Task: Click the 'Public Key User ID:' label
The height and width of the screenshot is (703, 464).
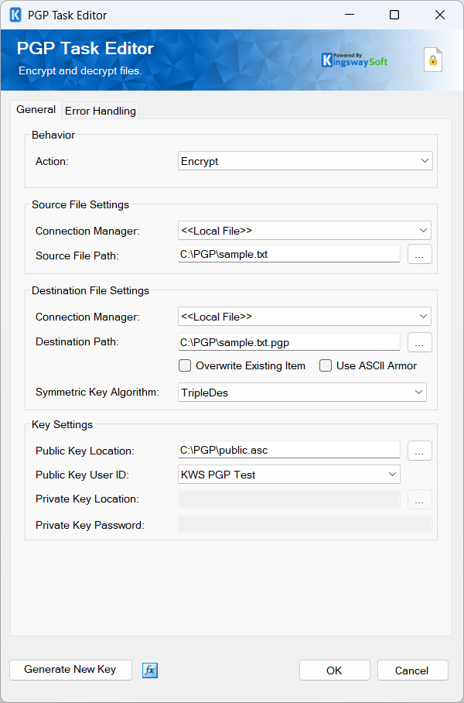Action: click(x=83, y=475)
